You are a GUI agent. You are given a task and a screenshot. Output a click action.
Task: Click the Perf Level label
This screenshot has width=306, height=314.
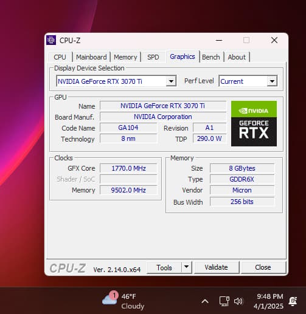coord(199,81)
